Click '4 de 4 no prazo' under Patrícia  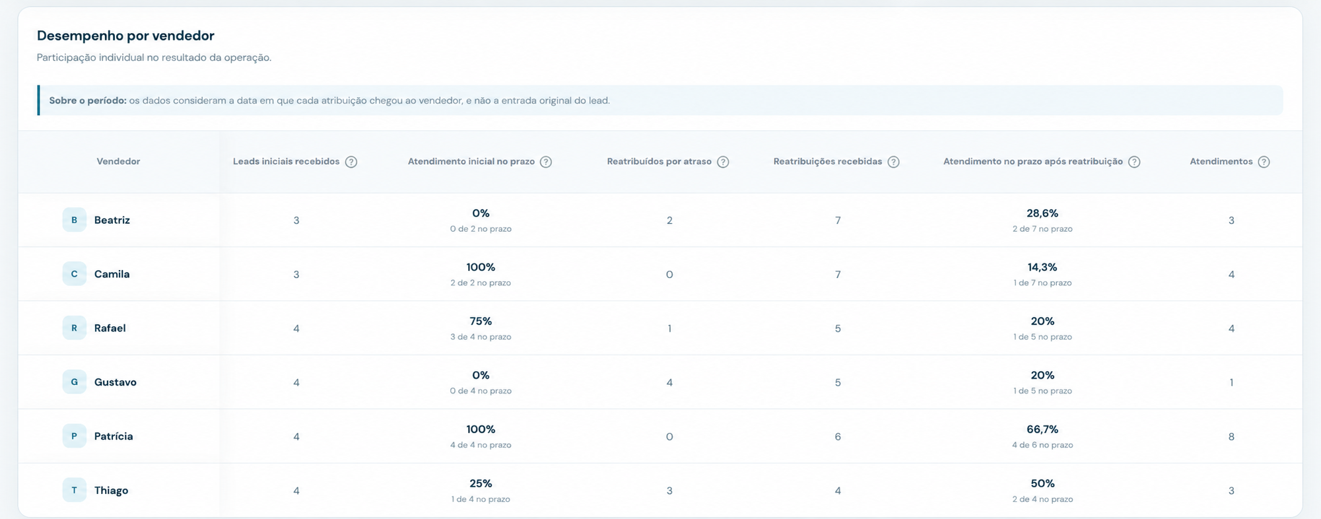[x=481, y=445]
